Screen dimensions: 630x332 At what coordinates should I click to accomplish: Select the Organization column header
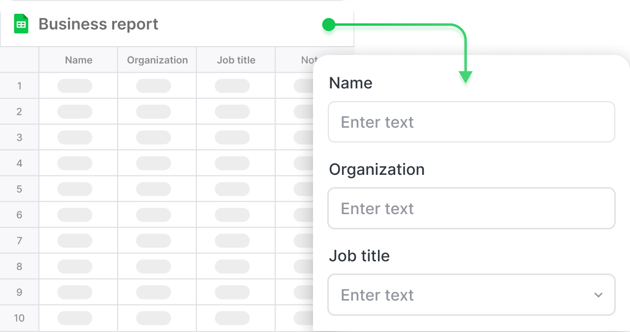[x=157, y=60]
